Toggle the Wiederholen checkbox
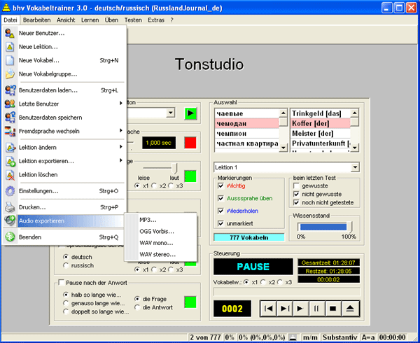This screenshot has width=420, height=343. 220,211
